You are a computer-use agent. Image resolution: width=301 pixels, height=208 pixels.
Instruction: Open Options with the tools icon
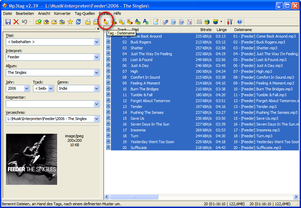point(230,22)
